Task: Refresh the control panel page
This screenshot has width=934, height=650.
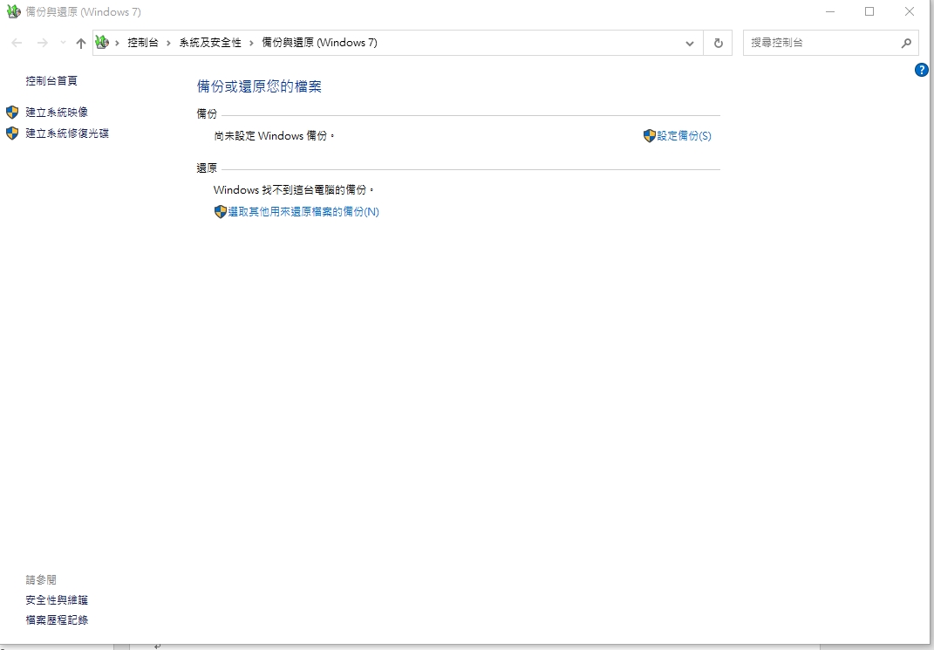Action: [719, 43]
